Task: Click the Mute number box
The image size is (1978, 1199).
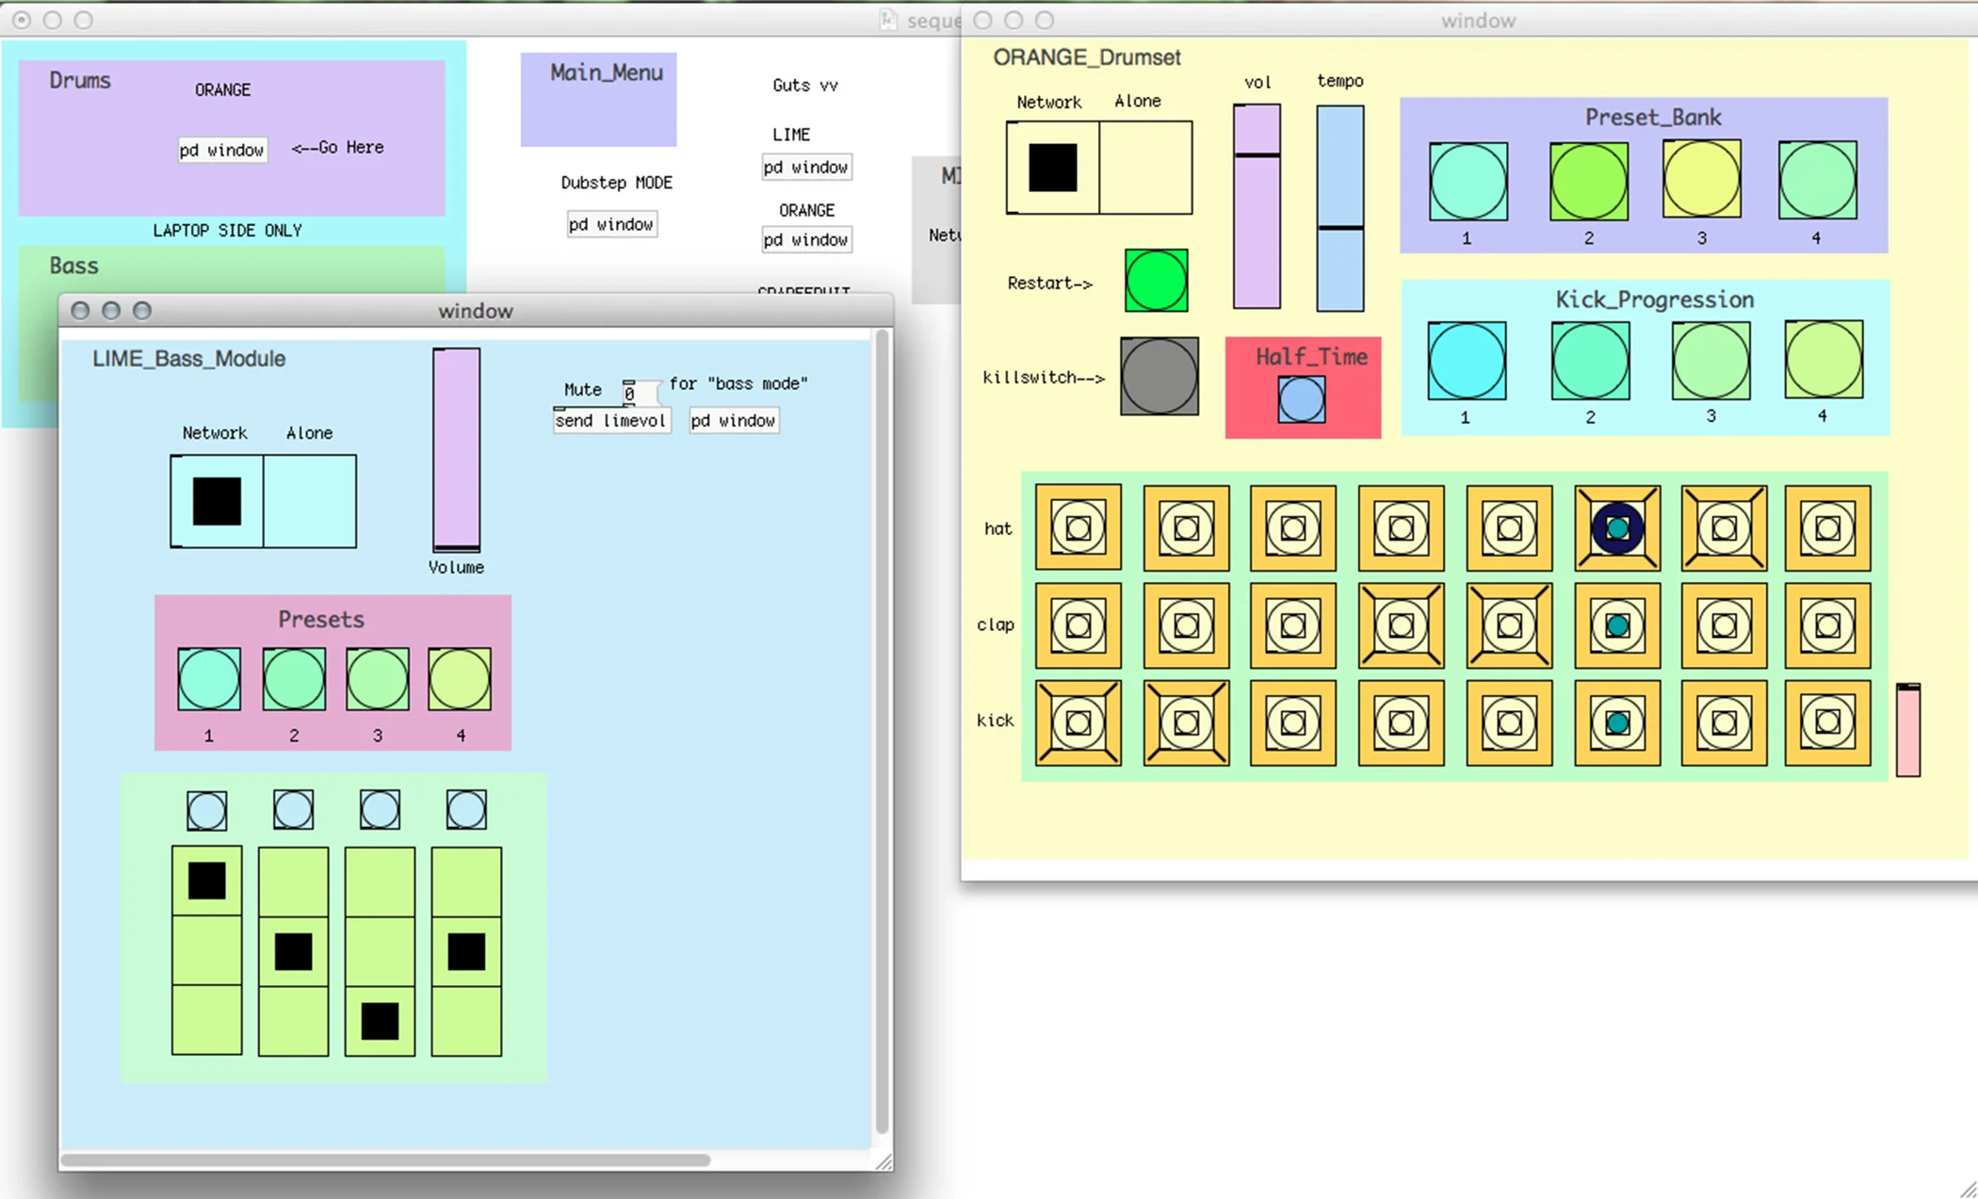Action: [x=637, y=392]
